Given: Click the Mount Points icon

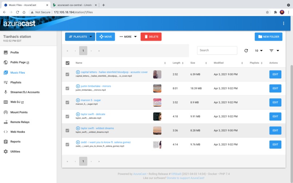Looking at the screenshot, I should 6,112.
